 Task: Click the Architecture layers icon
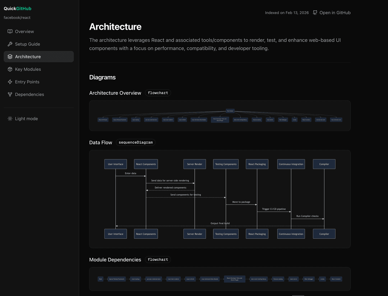pyautogui.click(x=10, y=56)
